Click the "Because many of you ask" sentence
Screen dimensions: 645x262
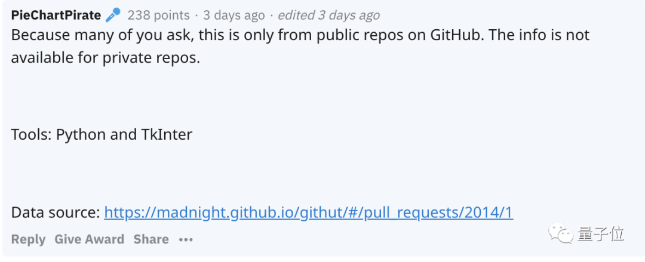point(102,35)
